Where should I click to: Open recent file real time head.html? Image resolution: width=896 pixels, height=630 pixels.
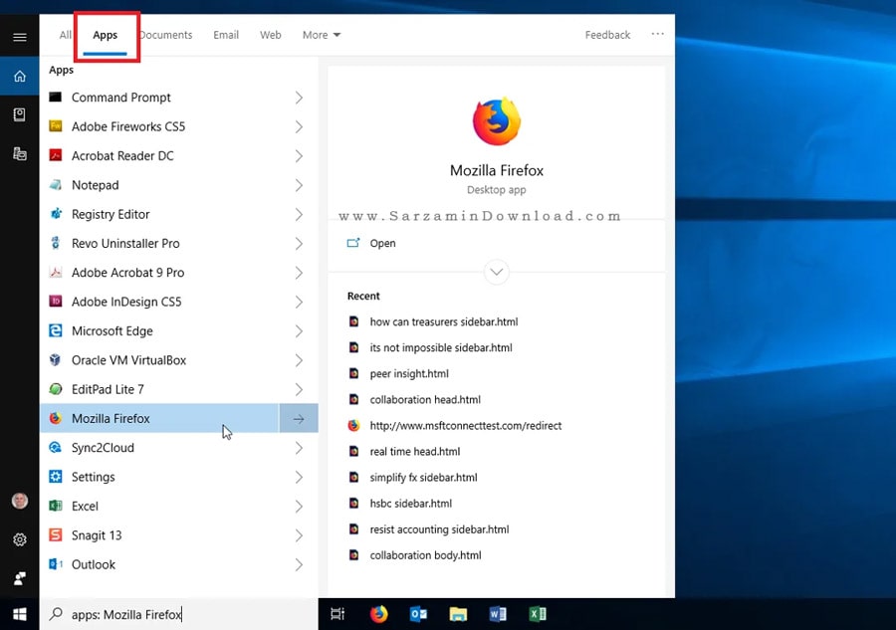415,451
